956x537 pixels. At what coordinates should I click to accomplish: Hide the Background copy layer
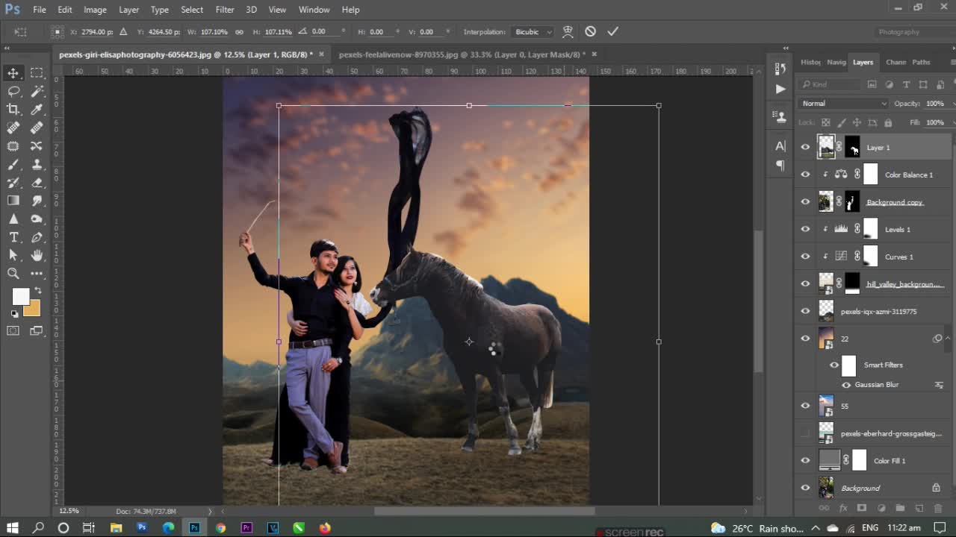click(x=805, y=202)
